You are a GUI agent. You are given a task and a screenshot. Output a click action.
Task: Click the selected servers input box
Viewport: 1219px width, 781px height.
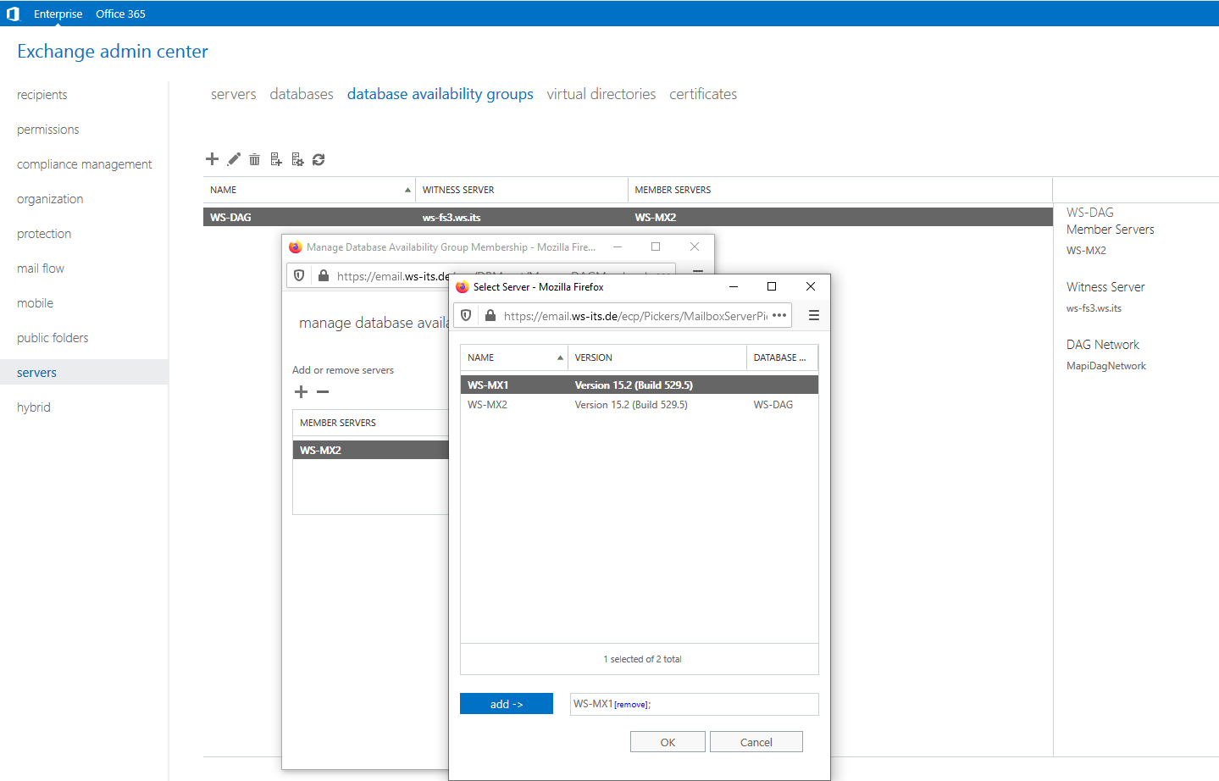coord(695,704)
